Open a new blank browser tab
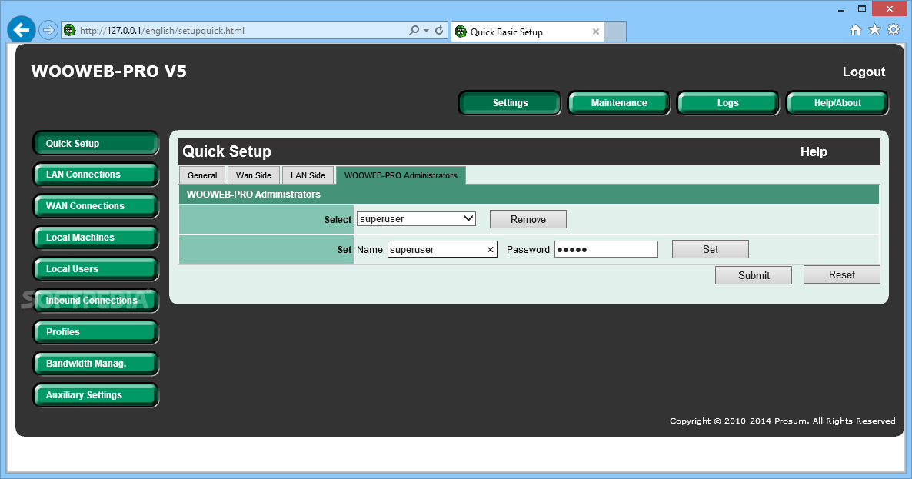 615,32
